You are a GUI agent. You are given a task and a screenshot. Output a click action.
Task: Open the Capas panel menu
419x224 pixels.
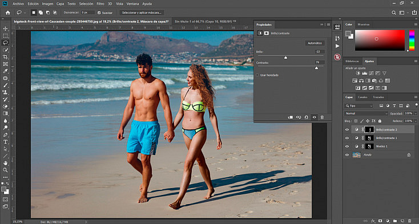pyautogui.click(x=416, y=97)
